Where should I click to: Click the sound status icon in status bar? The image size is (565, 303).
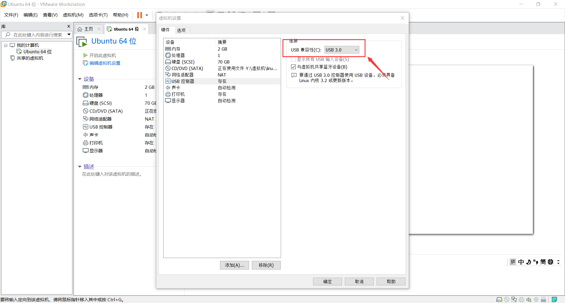pos(529,299)
